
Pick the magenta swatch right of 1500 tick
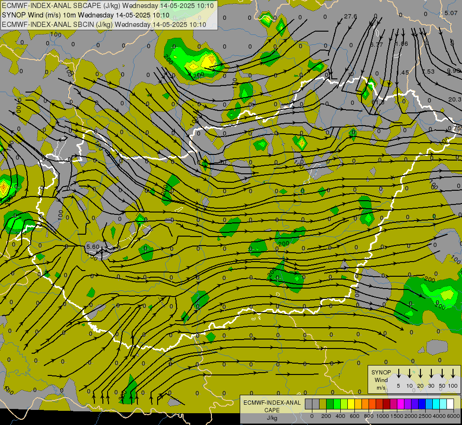click(x=401, y=404)
